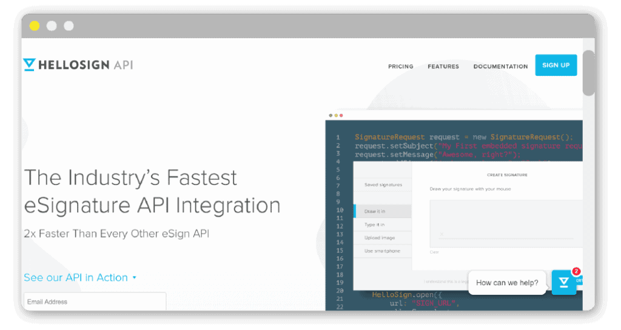Open the Documentation link
The height and width of the screenshot is (330, 621).
(500, 67)
